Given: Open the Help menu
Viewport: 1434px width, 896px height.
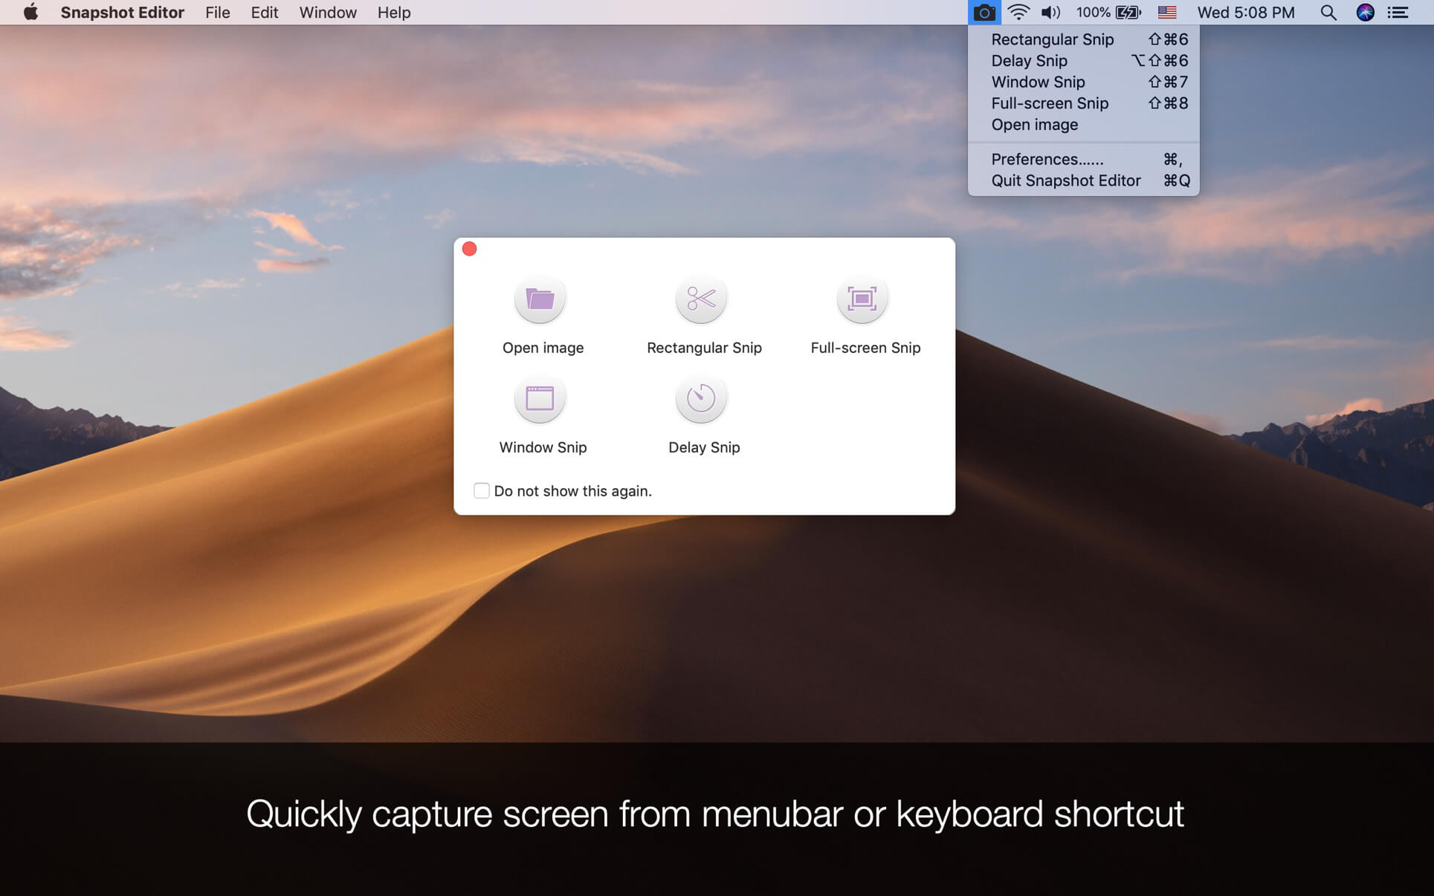Looking at the screenshot, I should pos(394,12).
